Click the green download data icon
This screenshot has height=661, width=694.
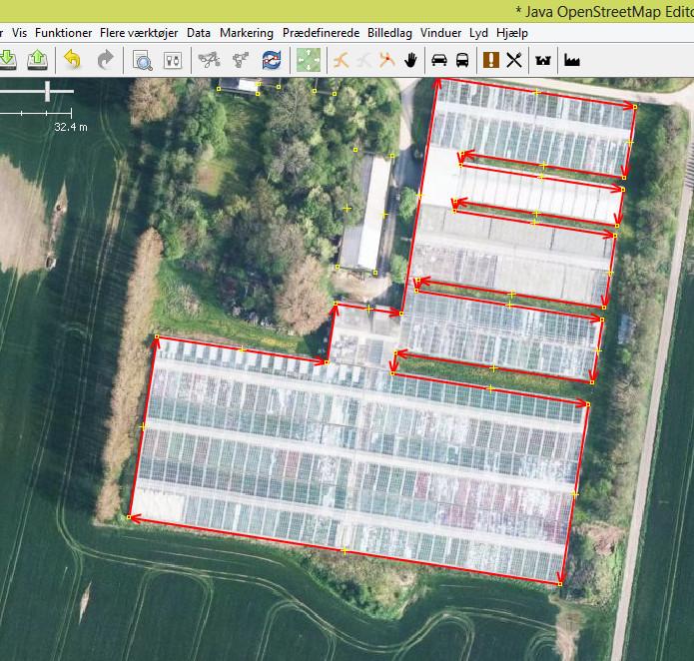click(x=8, y=60)
